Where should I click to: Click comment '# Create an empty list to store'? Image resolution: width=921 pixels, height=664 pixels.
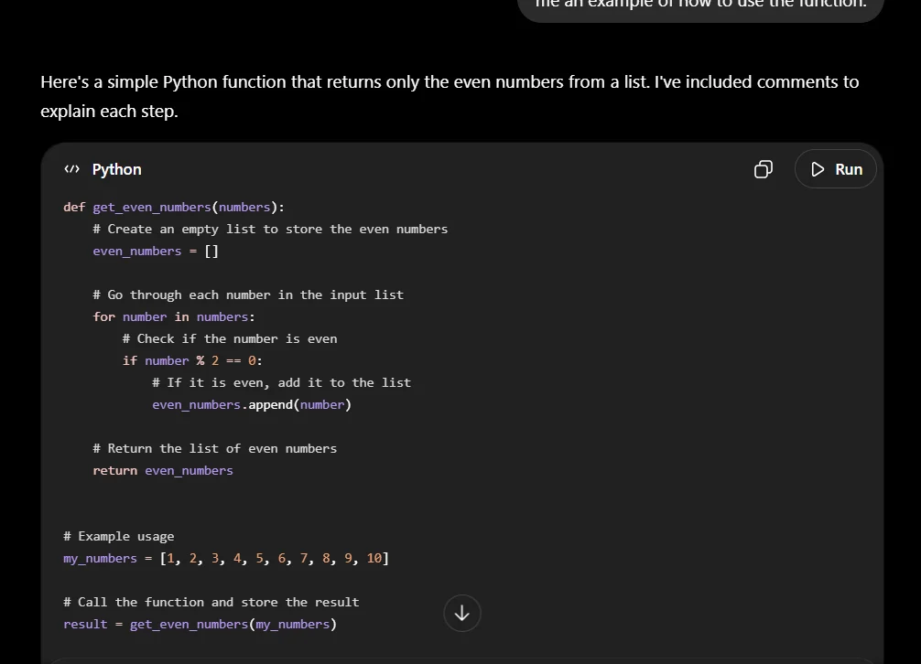270,230
